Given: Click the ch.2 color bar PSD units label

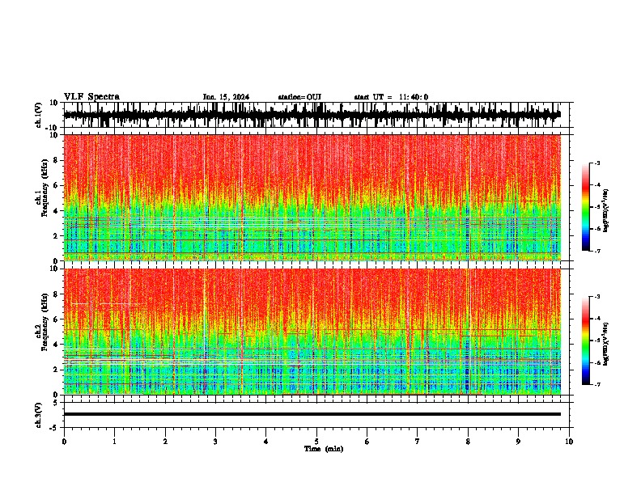Looking at the screenshot, I should click(x=606, y=344).
